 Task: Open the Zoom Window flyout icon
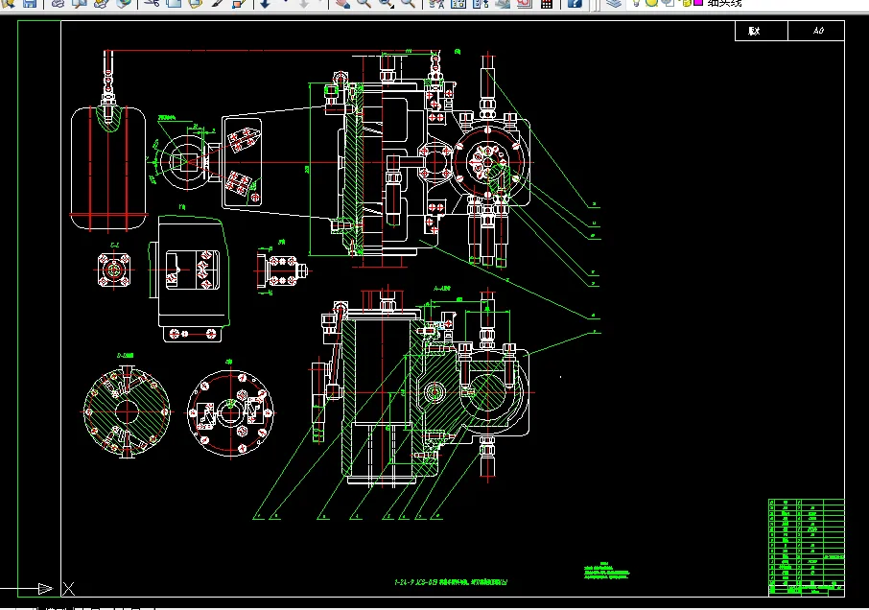(x=387, y=3)
